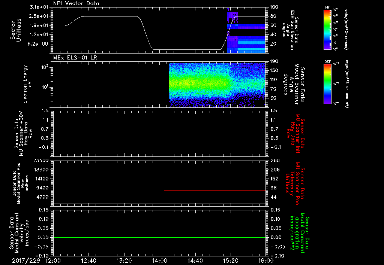The image size is (384, 265).
Task: Click the 'DEF' label above the colorbar
Action: point(328,62)
